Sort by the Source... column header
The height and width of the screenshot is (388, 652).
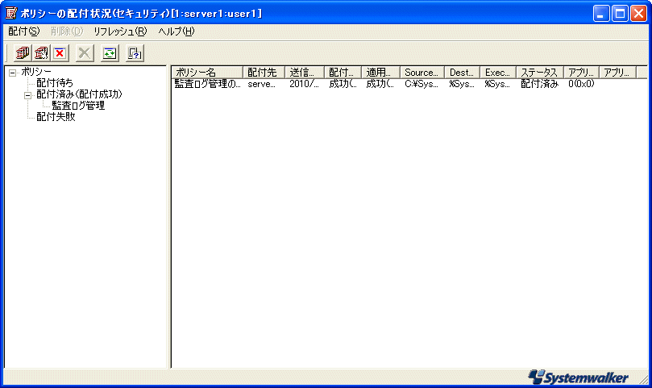(x=422, y=73)
